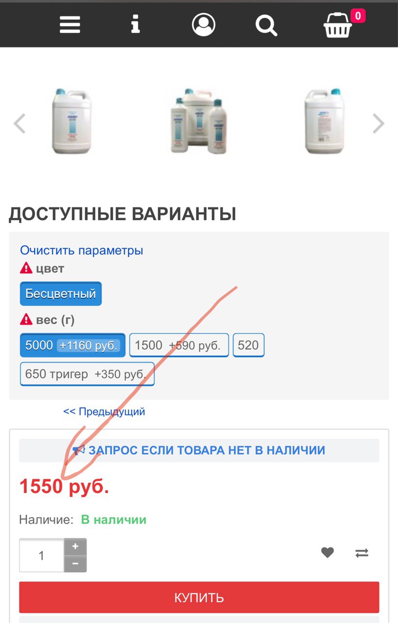Show next product image arrow
The width and height of the screenshot is (398, 623).
(379, 123)
